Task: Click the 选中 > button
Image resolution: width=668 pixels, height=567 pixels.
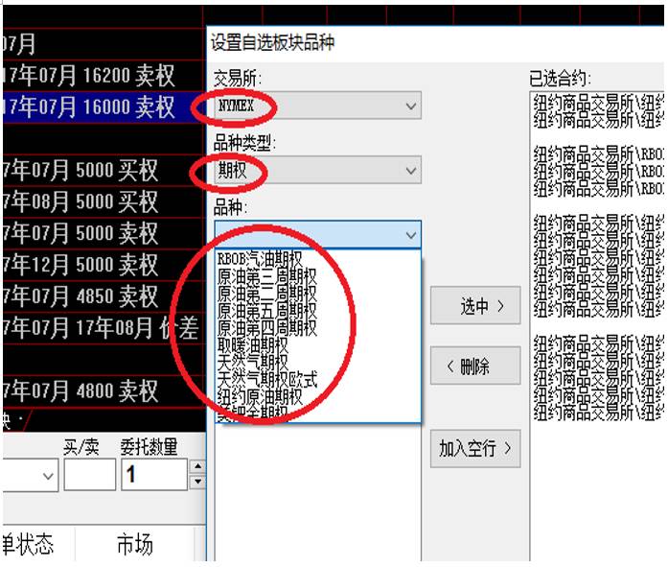Action: coord(475,306)
